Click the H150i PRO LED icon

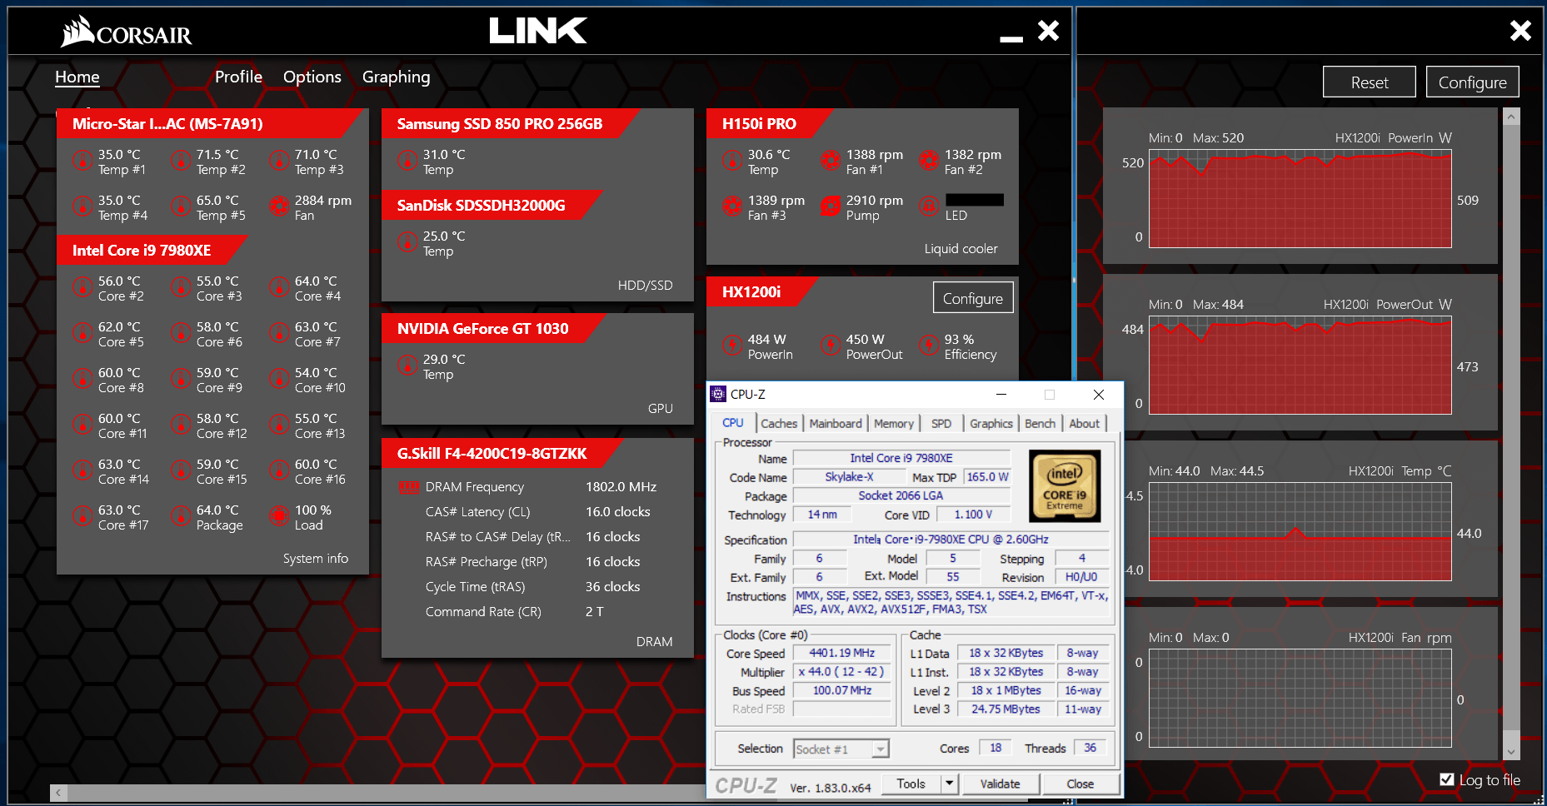click(x=929, y=206)
